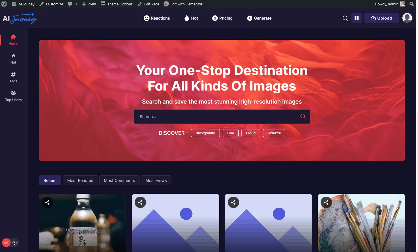Click the header search magnifier icon
This screenshot has height=252, width=418.
[345, 18]
